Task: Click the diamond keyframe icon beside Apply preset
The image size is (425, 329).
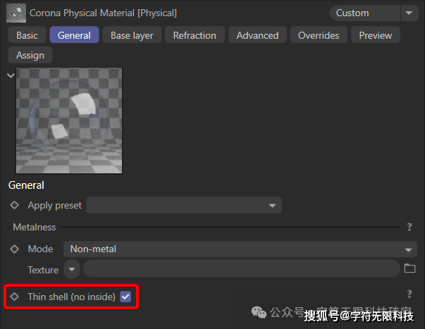Action: tap(15, 206)
